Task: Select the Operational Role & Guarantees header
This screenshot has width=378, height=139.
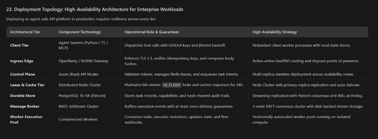Action: coord(152,32)
